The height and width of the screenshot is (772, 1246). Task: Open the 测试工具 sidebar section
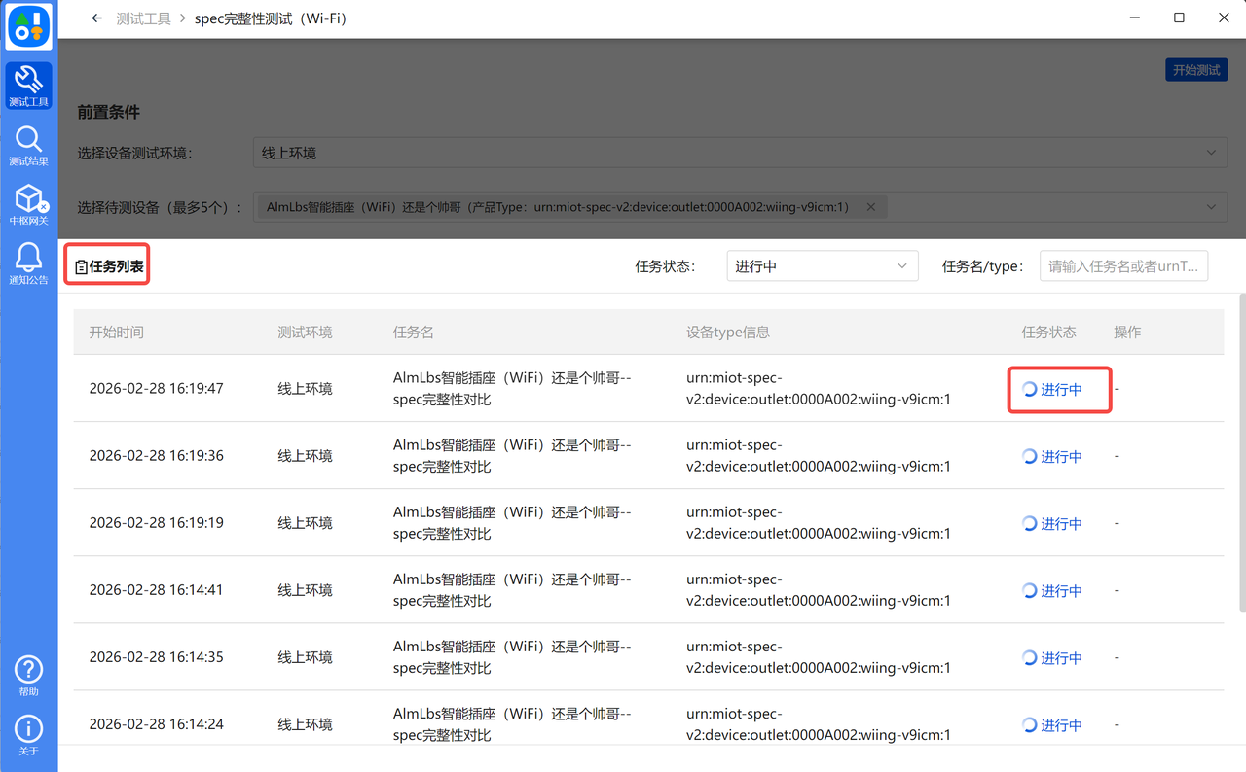[x=28, y=86]
